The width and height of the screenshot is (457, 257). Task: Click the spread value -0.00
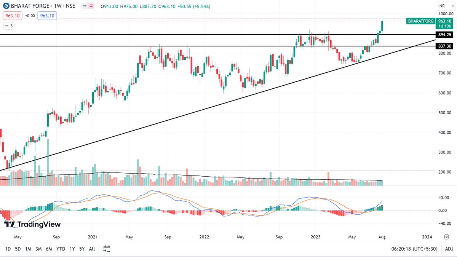pos(30,16)
